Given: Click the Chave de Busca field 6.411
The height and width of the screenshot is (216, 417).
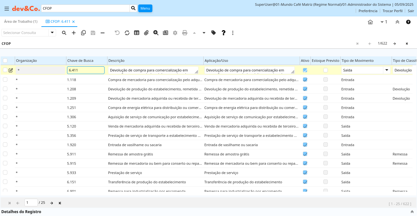Looking at the screenshot, I should click(86, 70).
